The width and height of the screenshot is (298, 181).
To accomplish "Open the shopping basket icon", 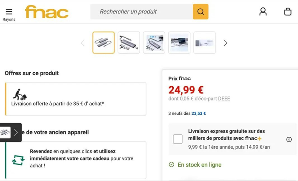I will 288,11.
